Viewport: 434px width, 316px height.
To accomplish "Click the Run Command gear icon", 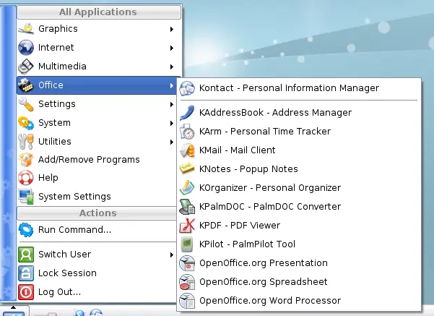I will 26,230.
